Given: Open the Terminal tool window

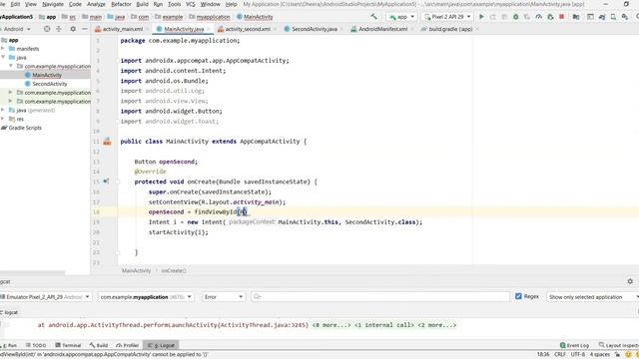Looking at the screenshot, I should 68,345.
